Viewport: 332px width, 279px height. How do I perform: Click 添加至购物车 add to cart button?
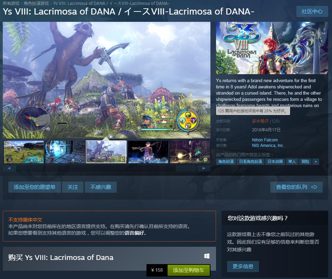pos(189,270)
